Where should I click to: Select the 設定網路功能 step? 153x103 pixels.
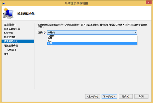[18, 41]
